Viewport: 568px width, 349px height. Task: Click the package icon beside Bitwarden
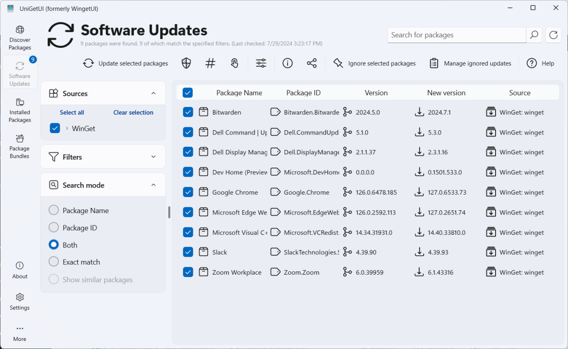(204, 112)
